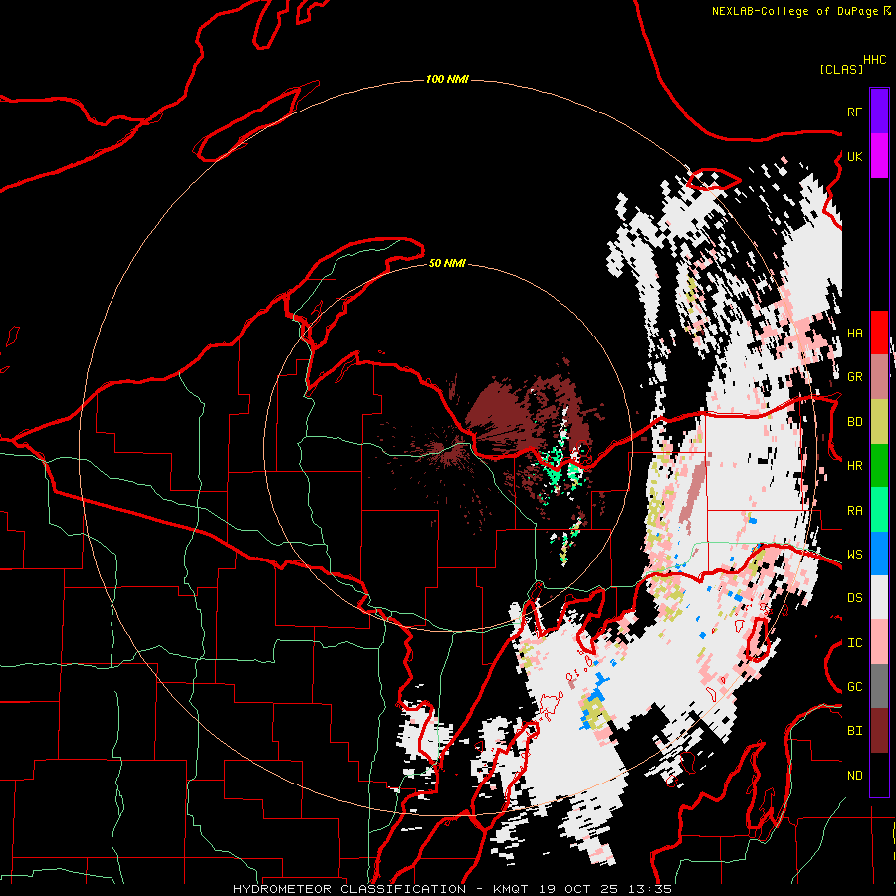The image size is (896, 896).
Task: Click the IC legend label
Action: point(854,643)
